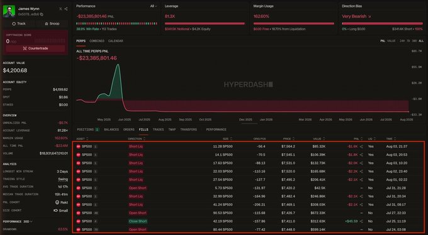
Task: Share PNL of Jul 25, 11:19 fill
Action: click(361, 221)
